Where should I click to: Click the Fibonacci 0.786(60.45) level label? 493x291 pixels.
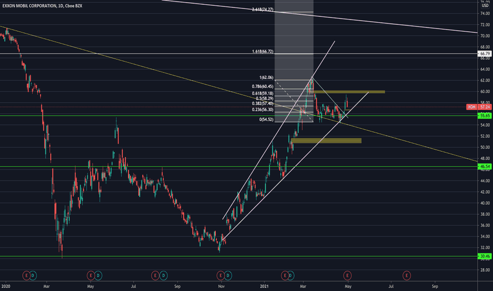(x=262, y=86)
